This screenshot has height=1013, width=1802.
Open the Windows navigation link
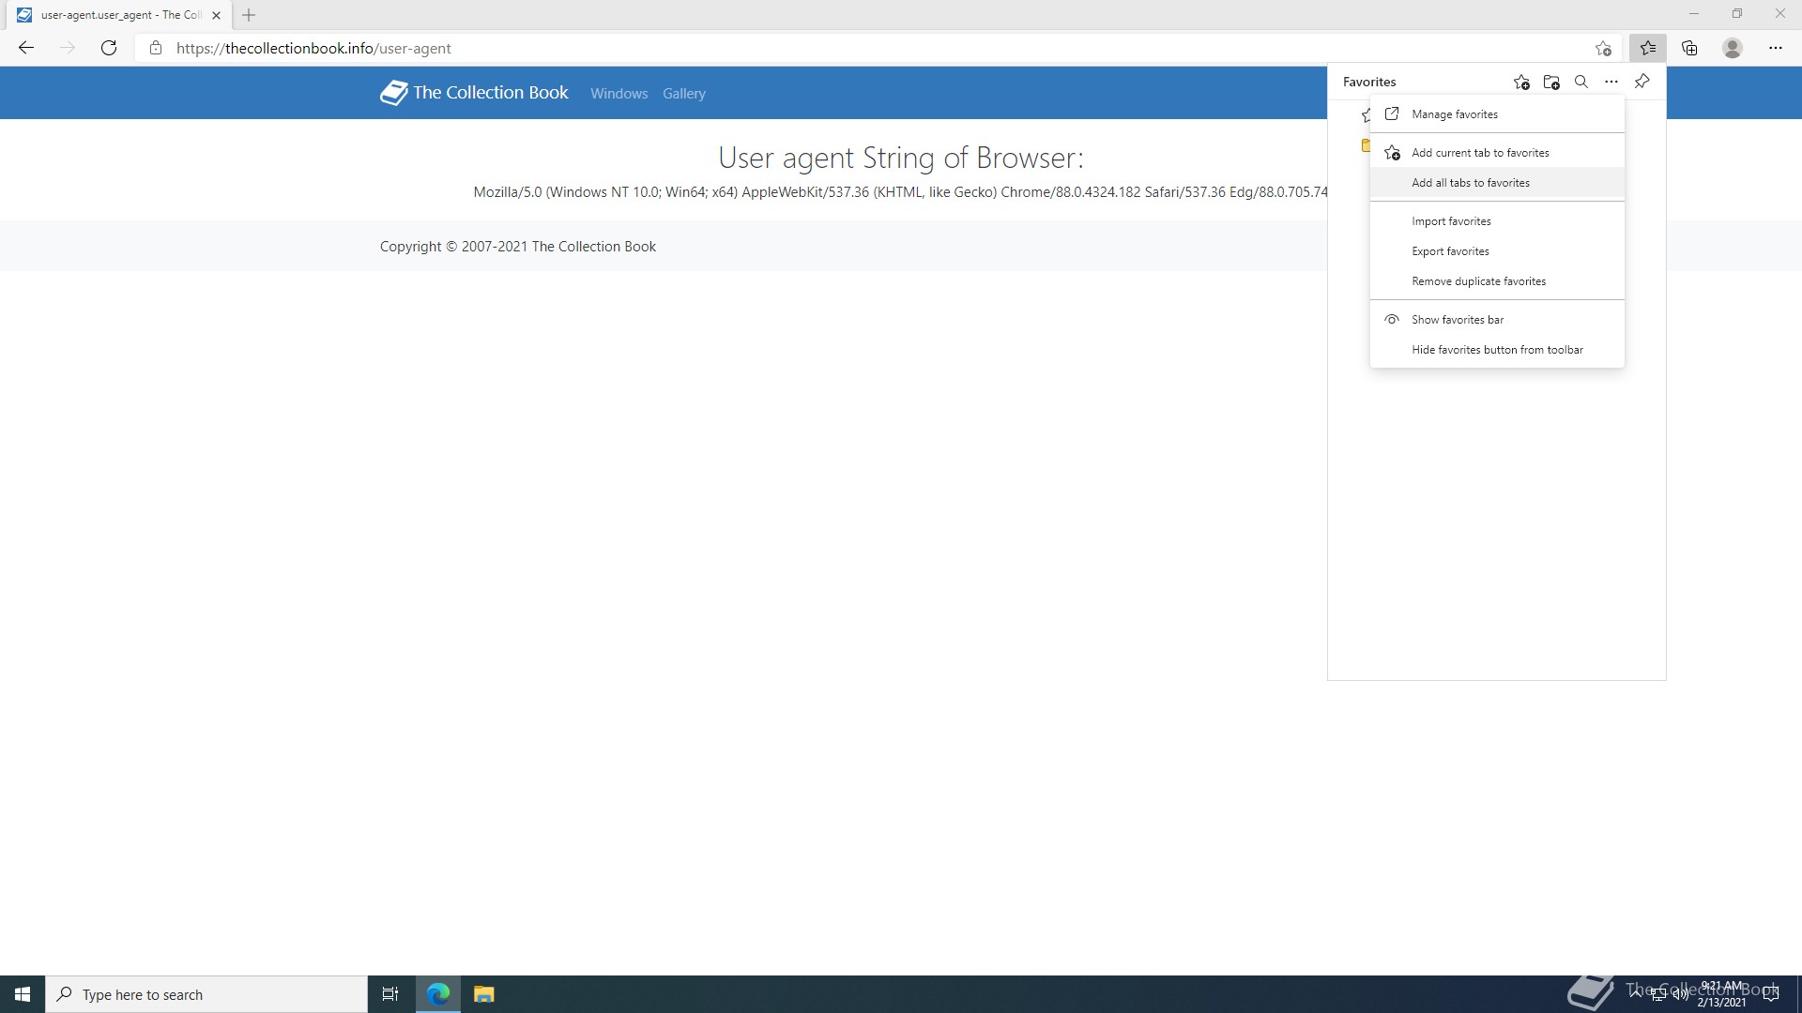[618, 94]
